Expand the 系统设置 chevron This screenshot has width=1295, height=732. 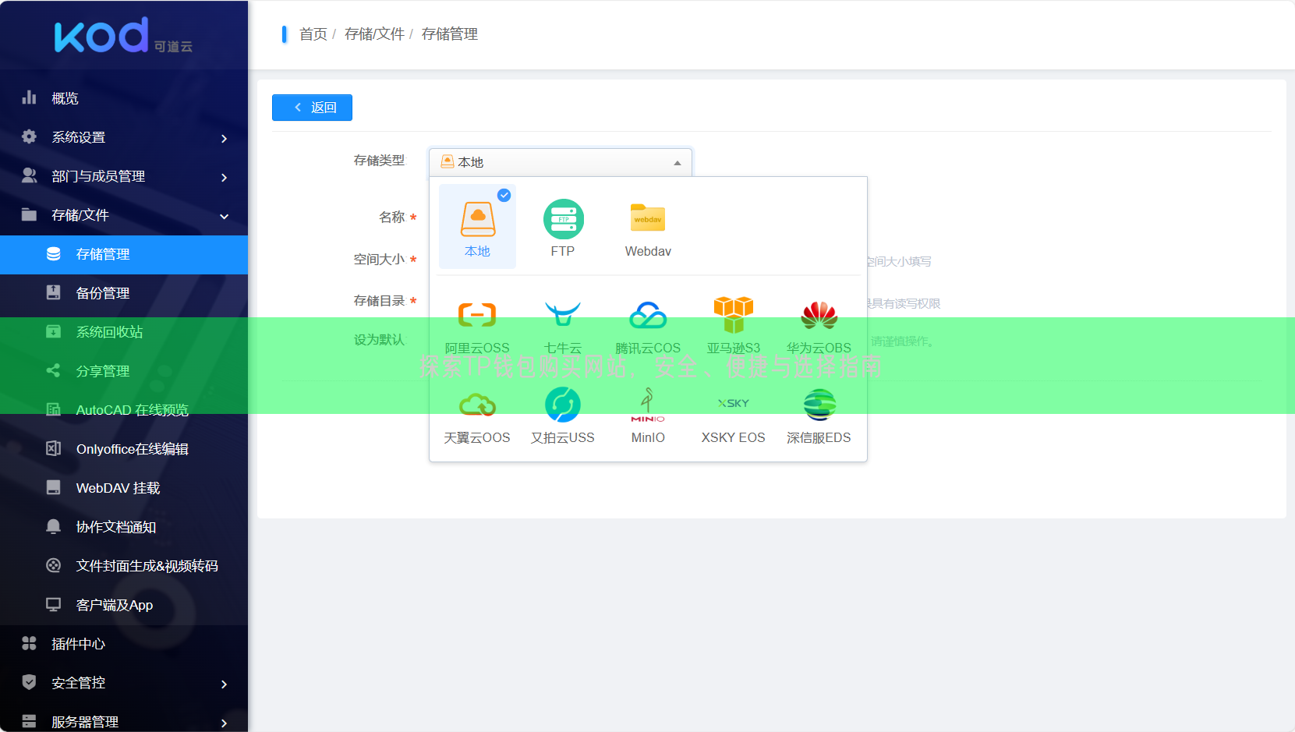[225, 138]
